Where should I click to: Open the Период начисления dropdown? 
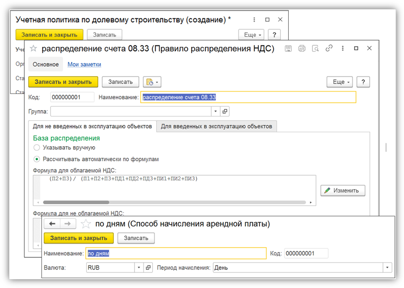[x=387, y=268]
